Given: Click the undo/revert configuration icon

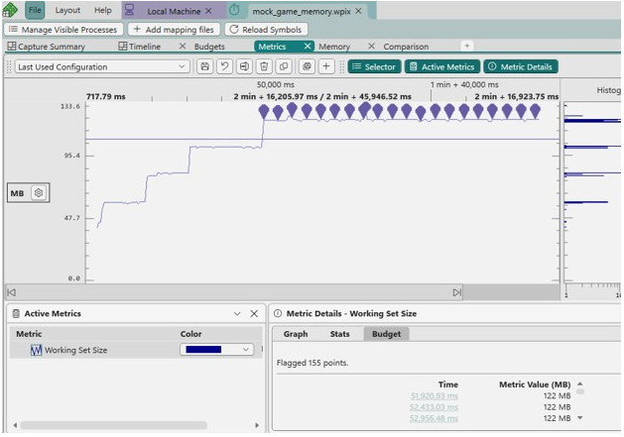Looking at the screenshot, I should pos(224,66).
